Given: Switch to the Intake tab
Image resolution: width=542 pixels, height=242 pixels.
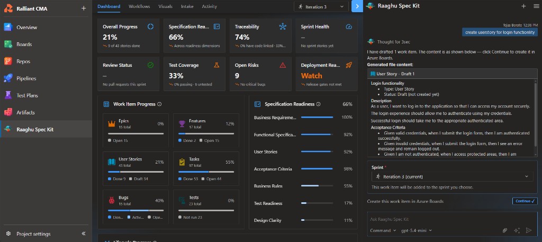Looking at the screenshot, I should click(x=187, y=6).
